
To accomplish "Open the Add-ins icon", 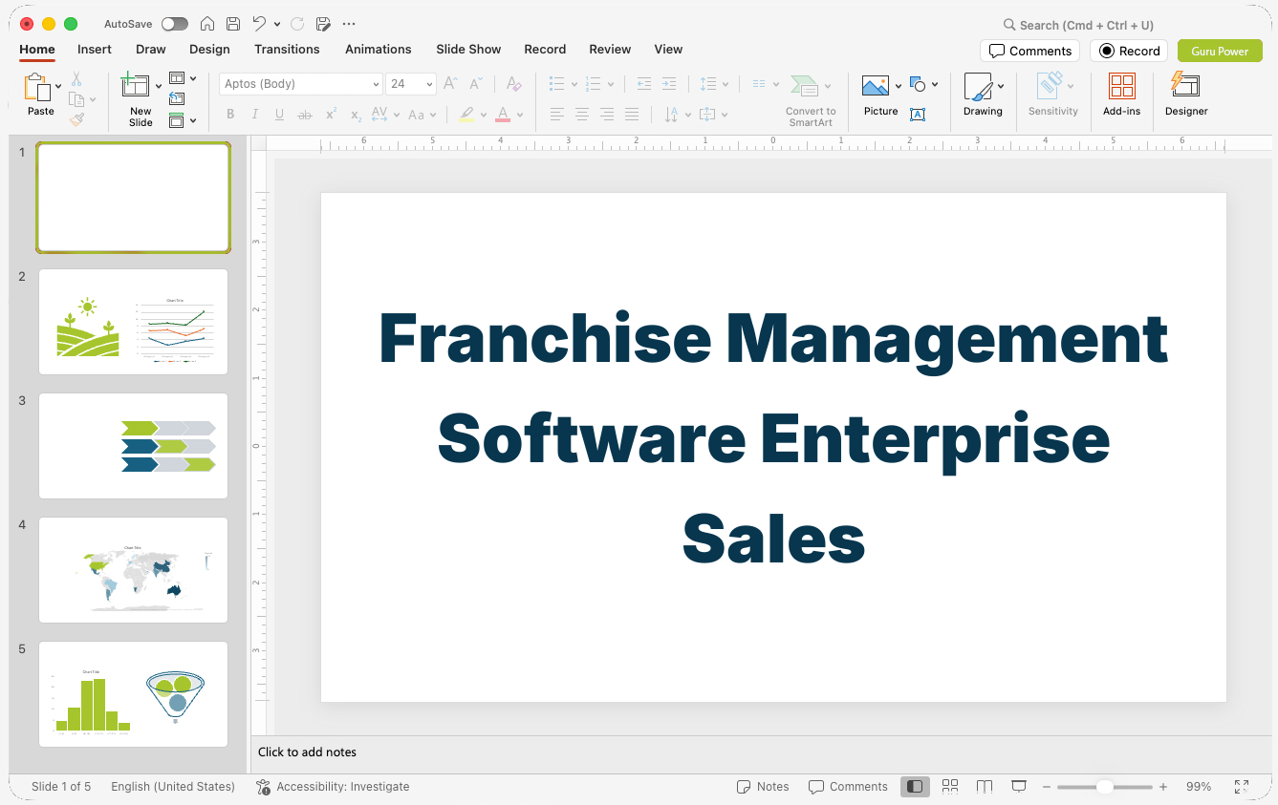I will pos(1122,86).
